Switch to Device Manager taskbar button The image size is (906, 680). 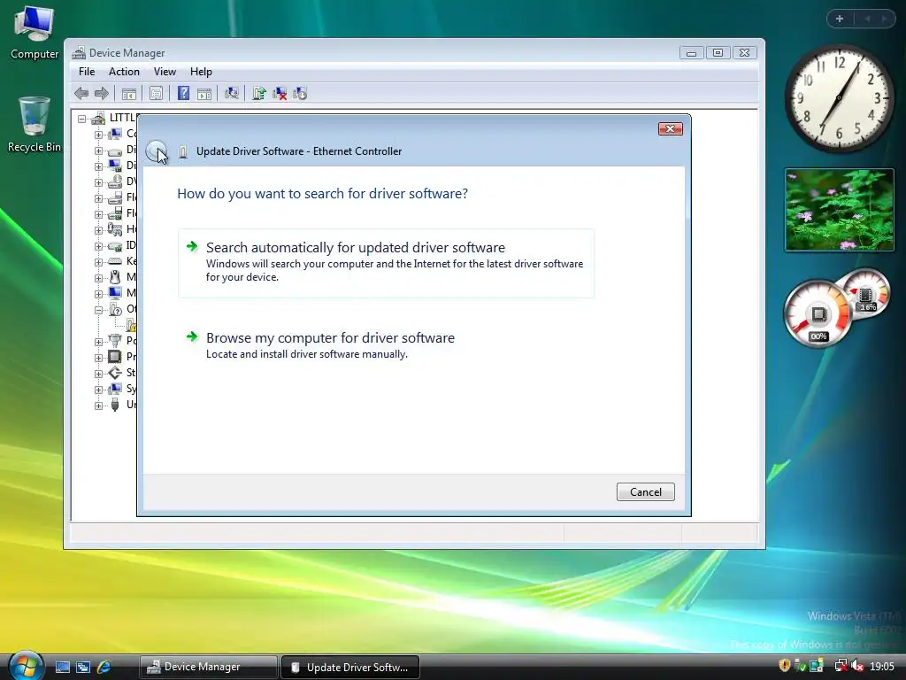pos(208,667)
